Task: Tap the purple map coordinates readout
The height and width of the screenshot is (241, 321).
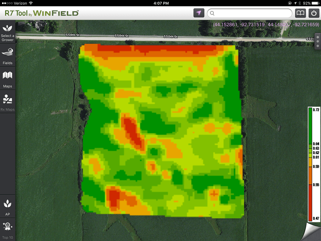Action: point(266,25)
